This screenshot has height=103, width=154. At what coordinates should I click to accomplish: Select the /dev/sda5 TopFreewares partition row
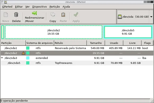[77, 63]
